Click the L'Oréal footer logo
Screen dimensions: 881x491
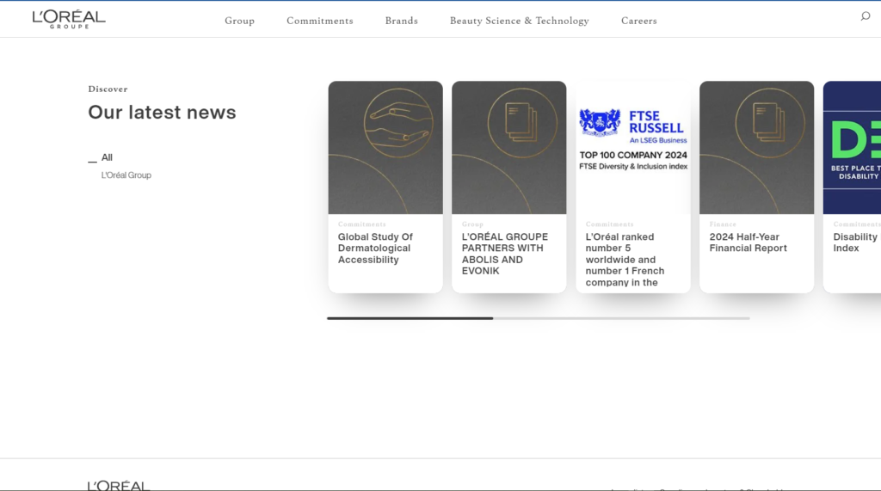pos(119,485)
